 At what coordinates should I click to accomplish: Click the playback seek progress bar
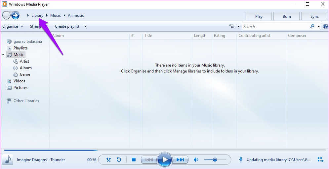165,150
